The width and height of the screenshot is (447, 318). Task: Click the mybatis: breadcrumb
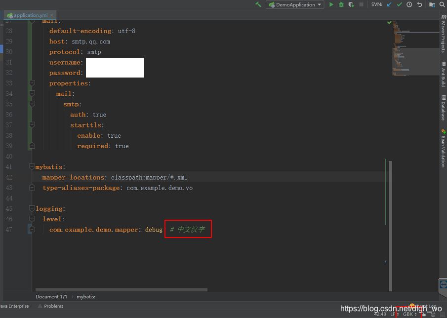click(x=86, y=297)
